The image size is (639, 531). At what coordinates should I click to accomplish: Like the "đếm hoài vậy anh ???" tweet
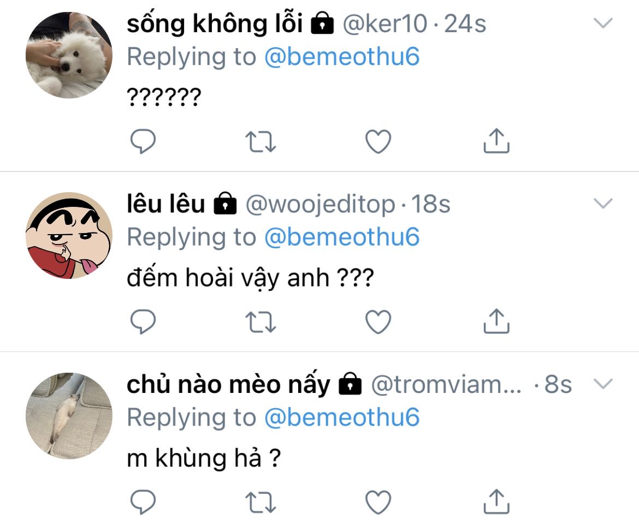pyautogui.click(x=378, y=321)
